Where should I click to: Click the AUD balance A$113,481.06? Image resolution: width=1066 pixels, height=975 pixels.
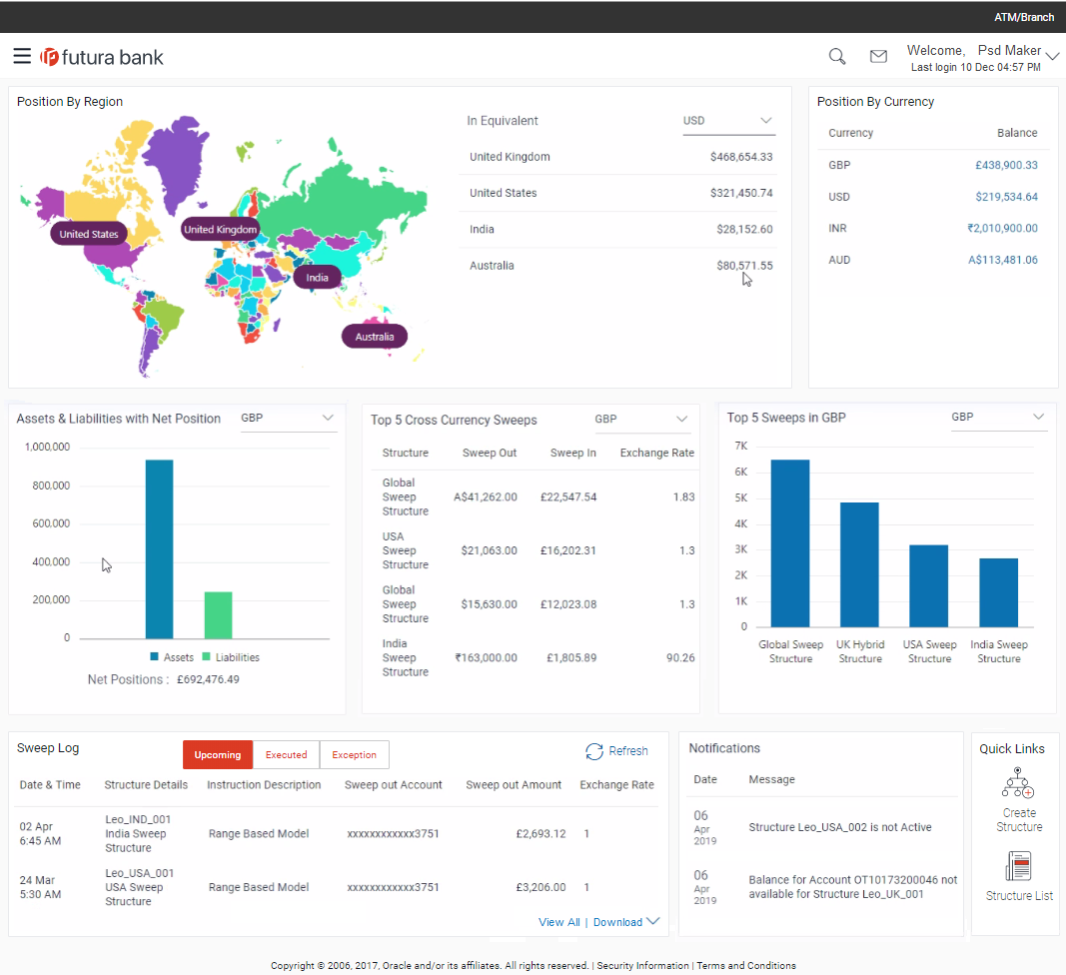tap(1003, 260)
